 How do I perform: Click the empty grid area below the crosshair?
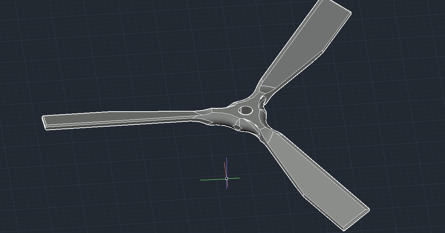point(225,210)
